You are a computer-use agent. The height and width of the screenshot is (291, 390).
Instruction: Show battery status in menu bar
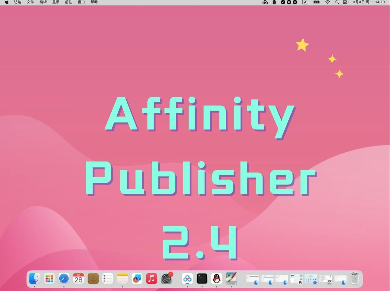(316, 2)
